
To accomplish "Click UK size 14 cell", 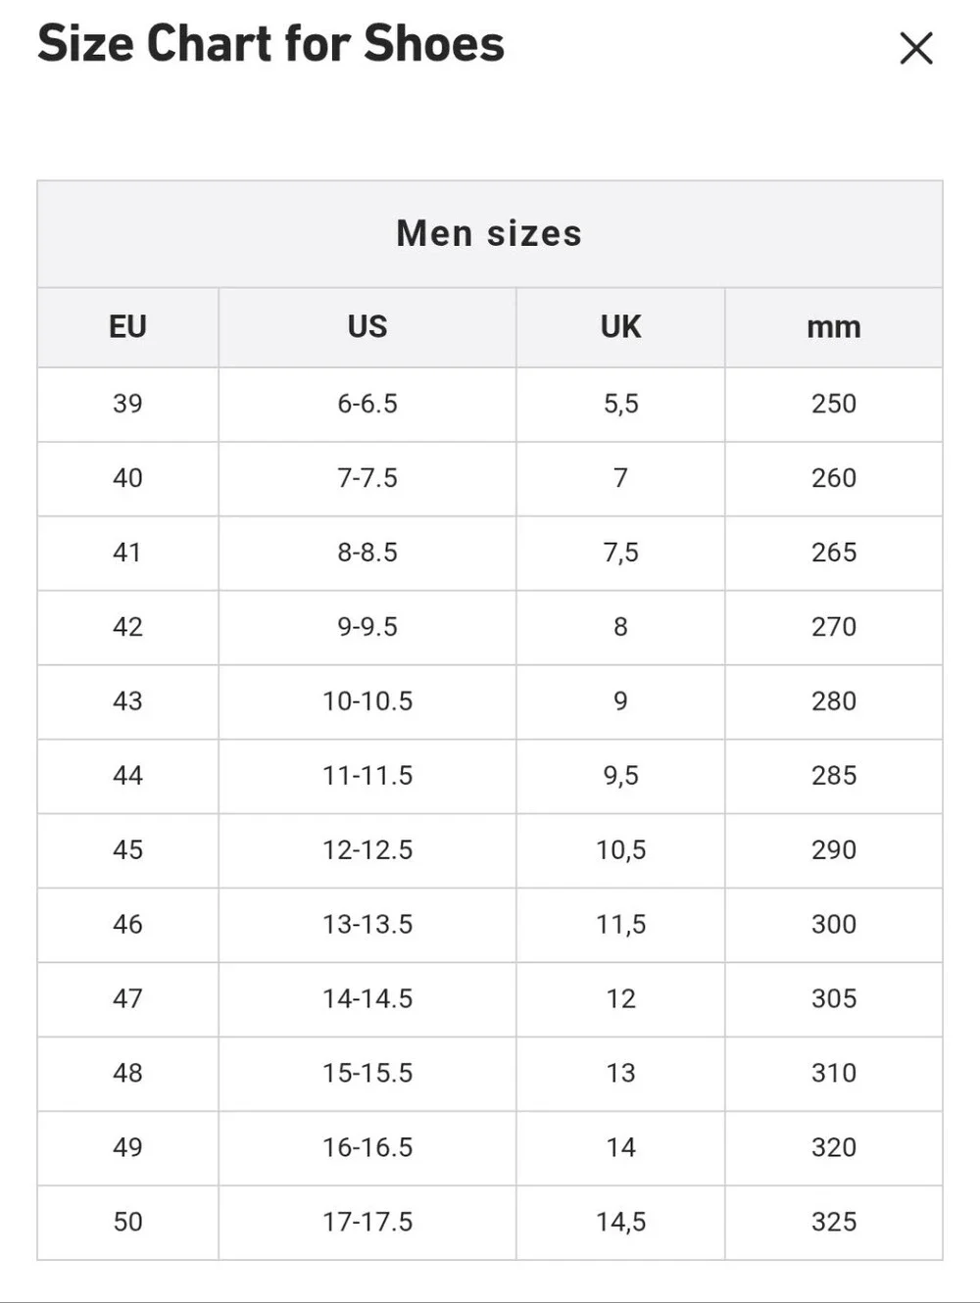I will point(620,1148).
